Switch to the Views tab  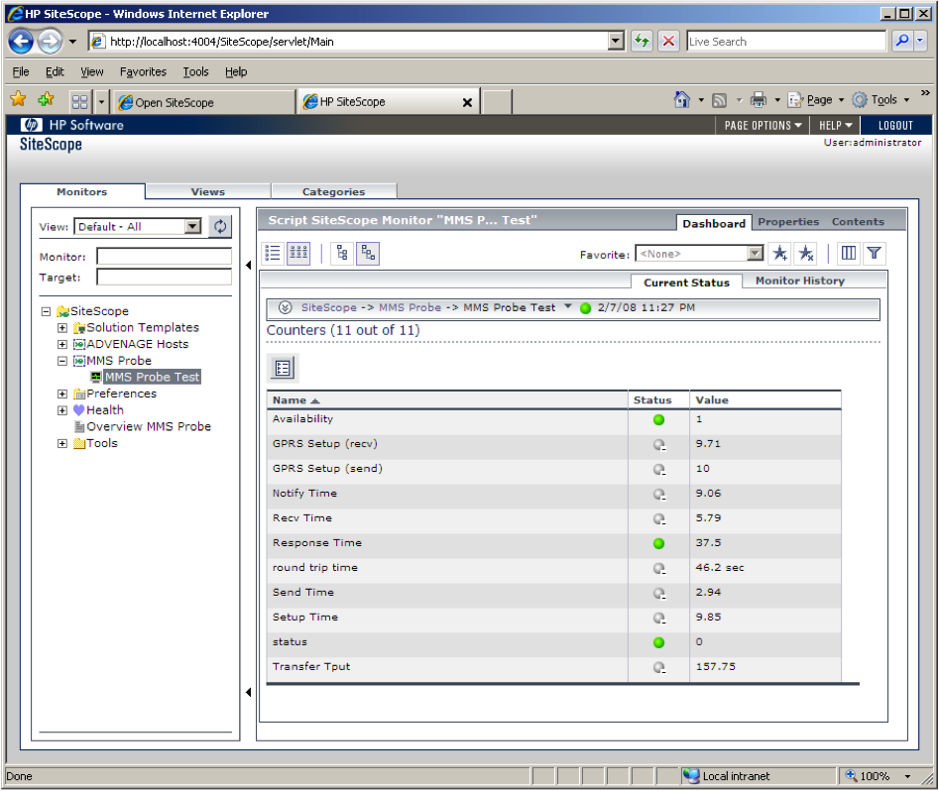pos(208,191)
